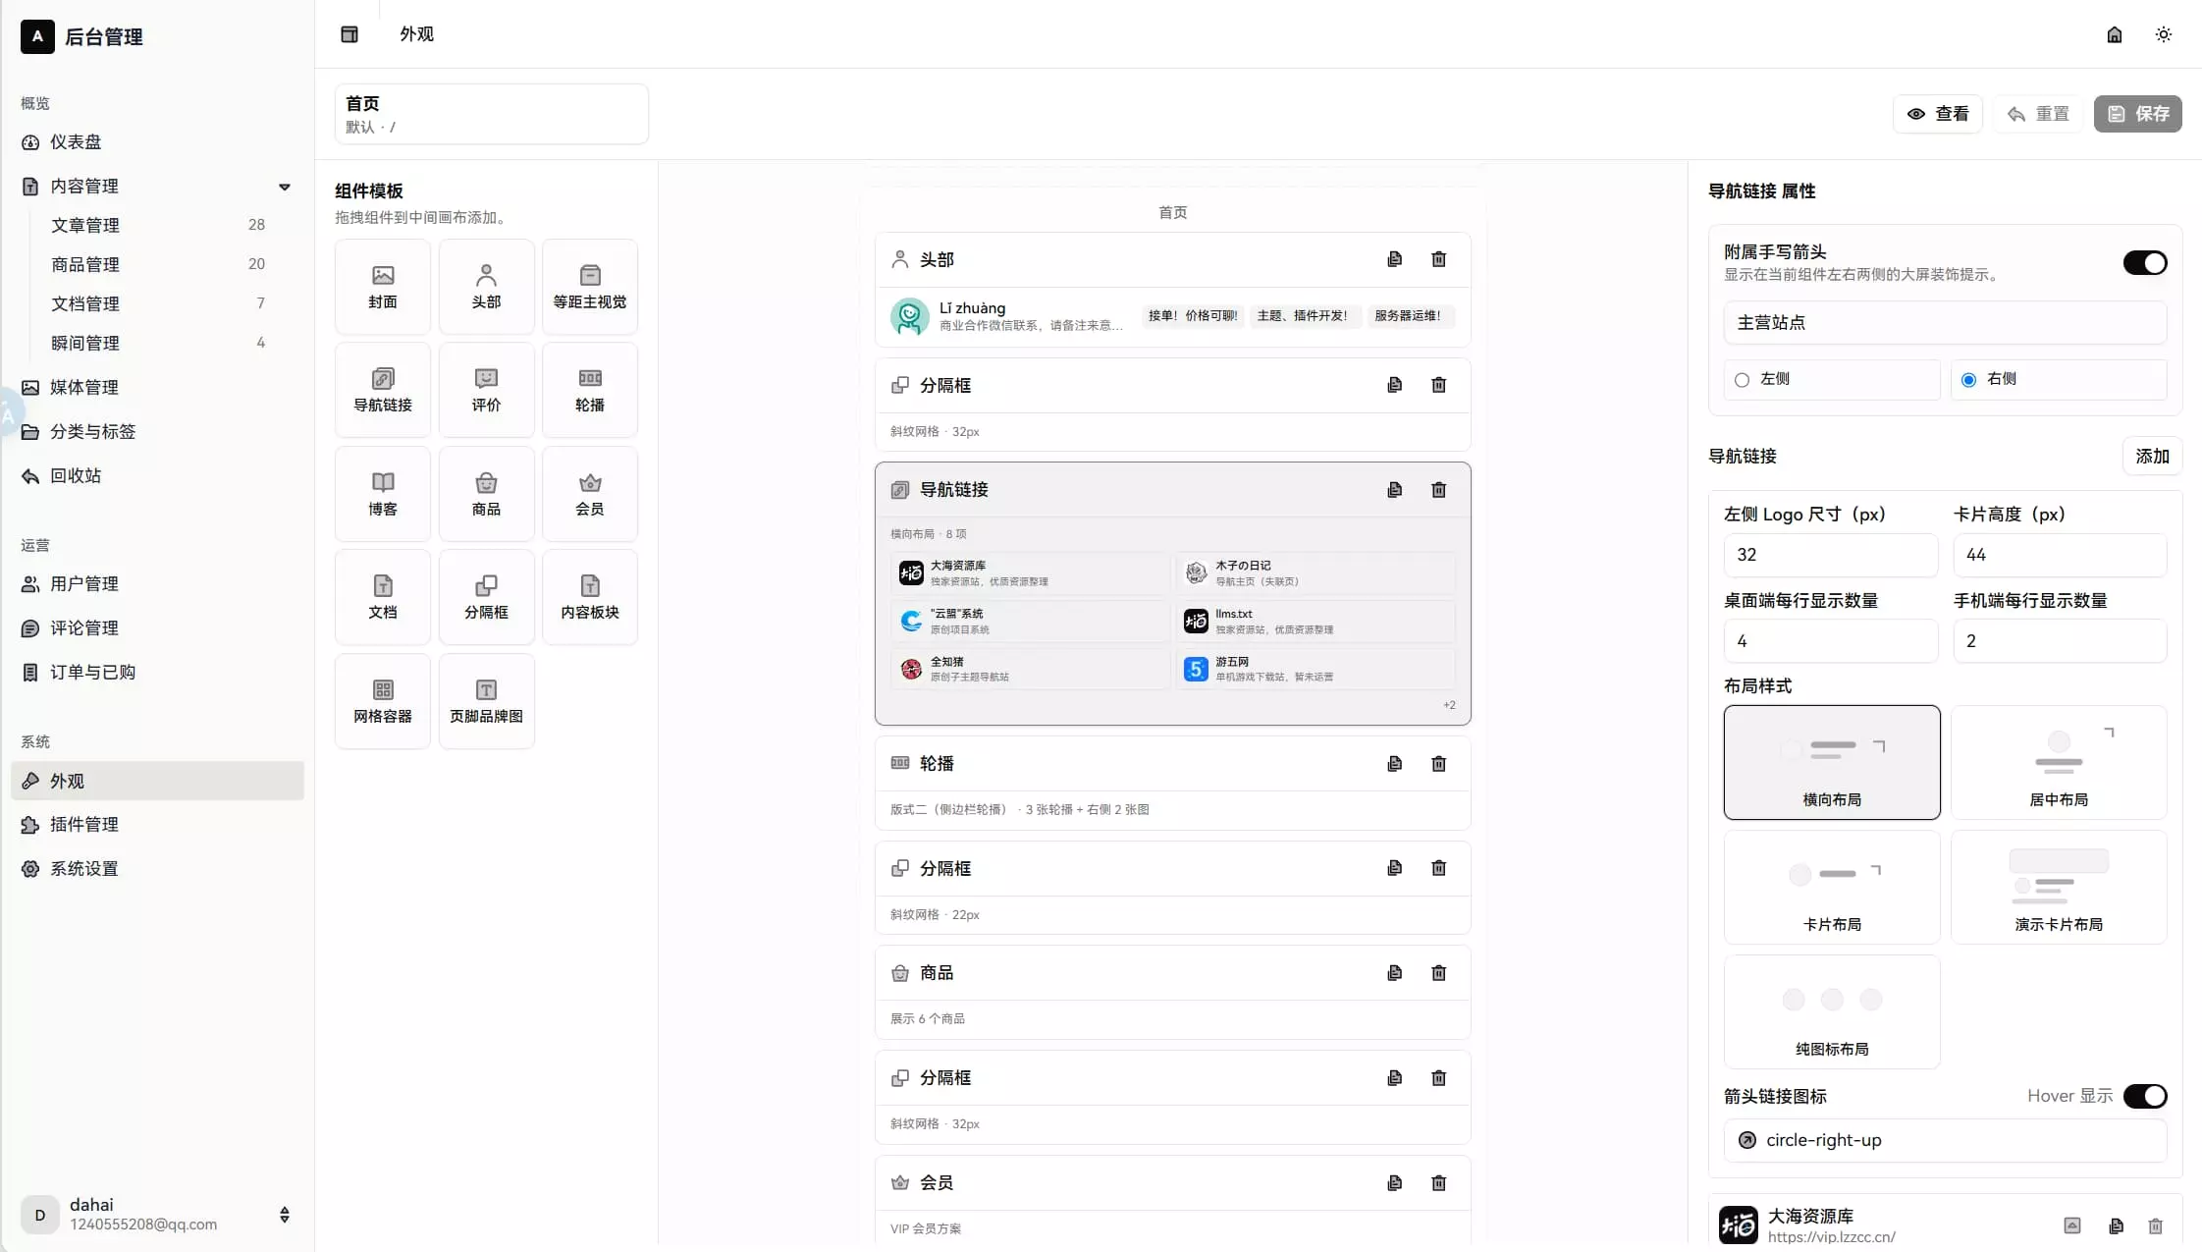Select the 文档 component template
Image resolution: width=2202 pixels, height=1252 pixels.
point(383,597)
